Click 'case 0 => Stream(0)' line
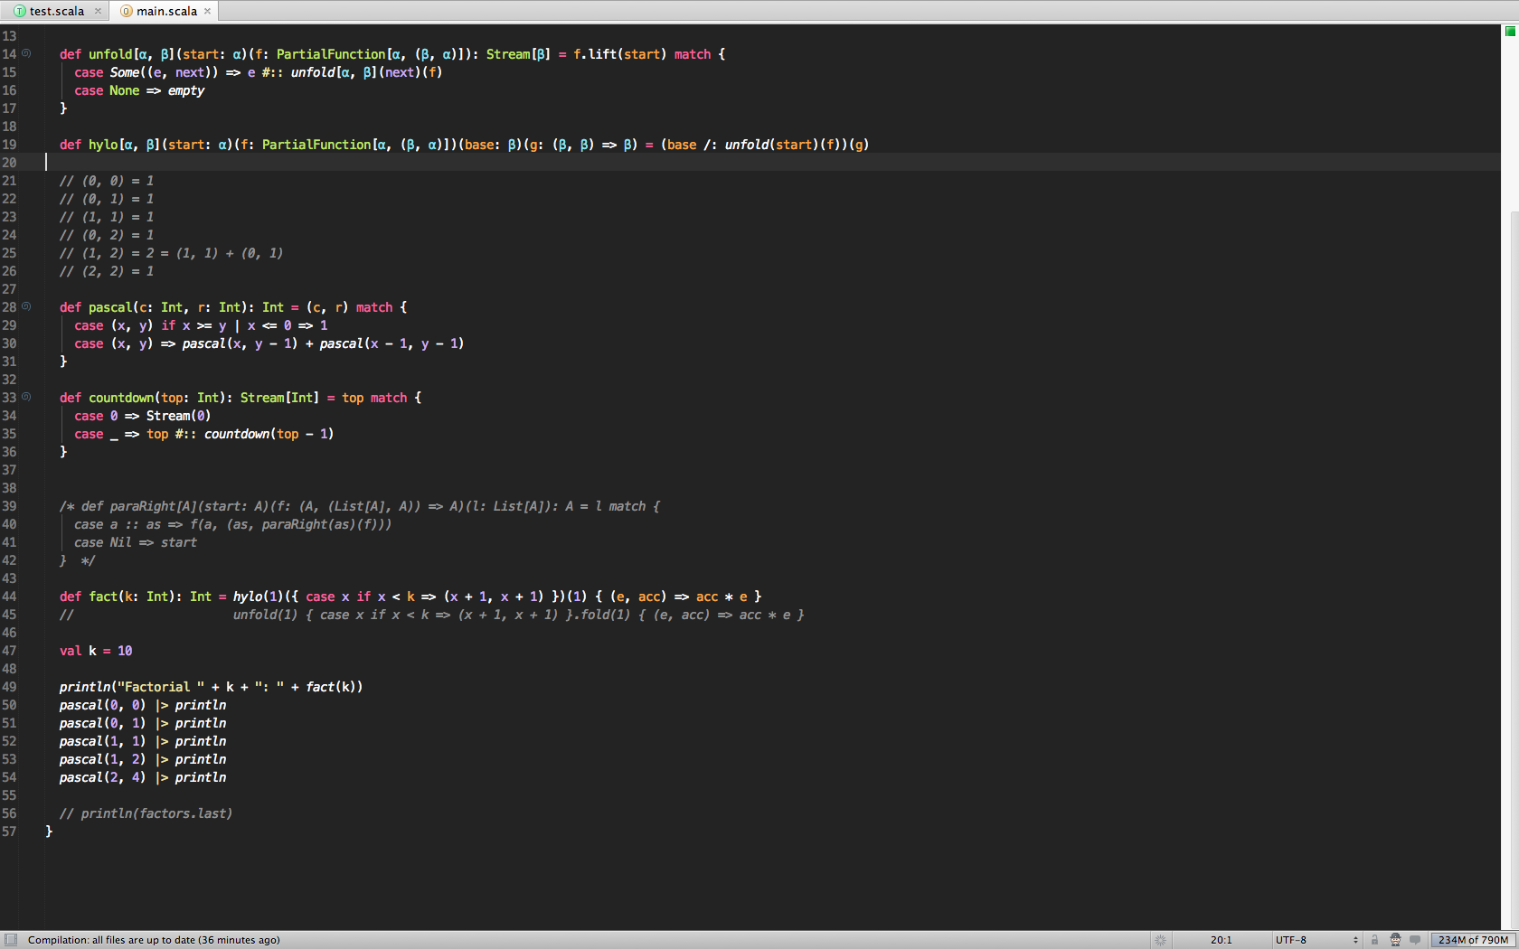 [143, 416]
